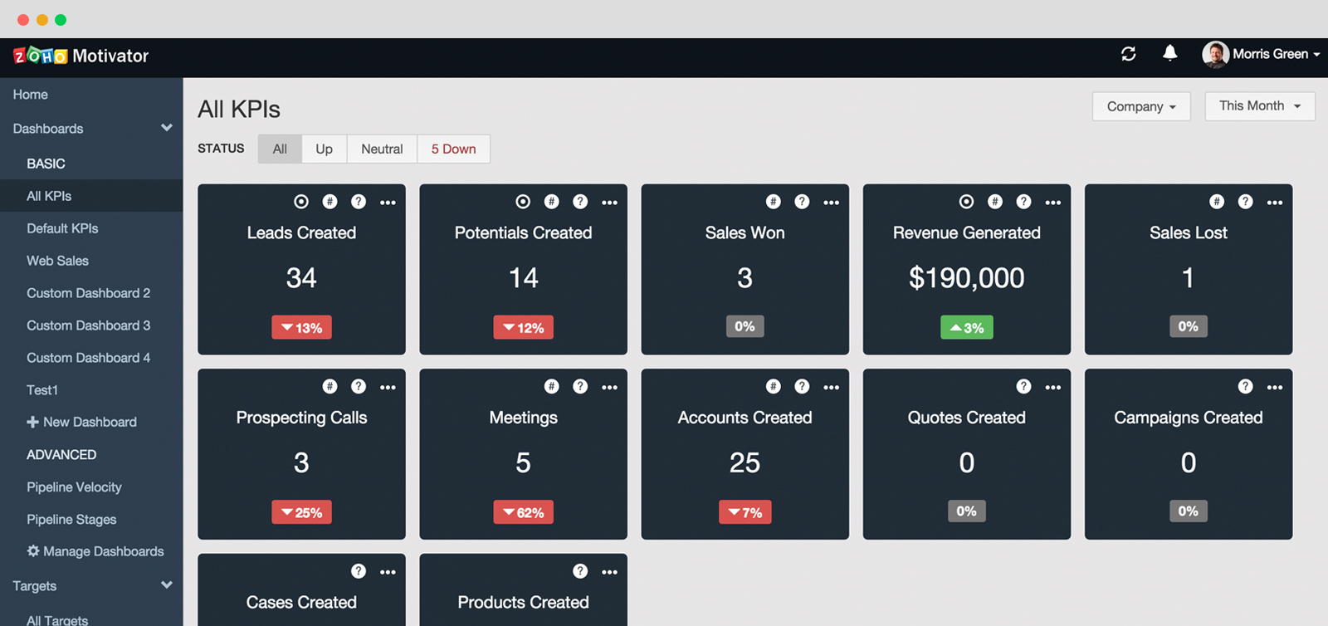Viewport: 1328px width, 626px height.
Task: Click hash icon on Potentials Created card
Action: (551, 202)
